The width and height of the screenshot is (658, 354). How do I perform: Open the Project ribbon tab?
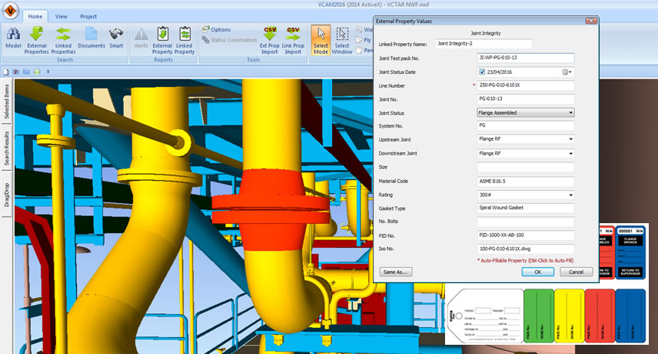[88, 15]
